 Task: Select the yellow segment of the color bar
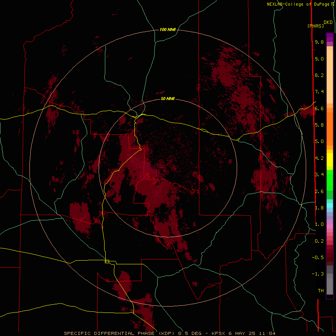(x=330, y=160)
